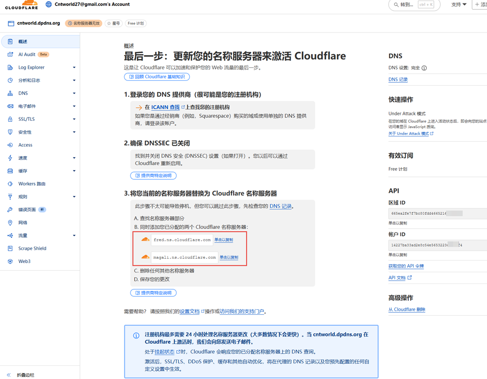Open the AI Audit menu item
The width and height of the screenshot is (487, 379).
pyautogui.click(x=41, y=55)
